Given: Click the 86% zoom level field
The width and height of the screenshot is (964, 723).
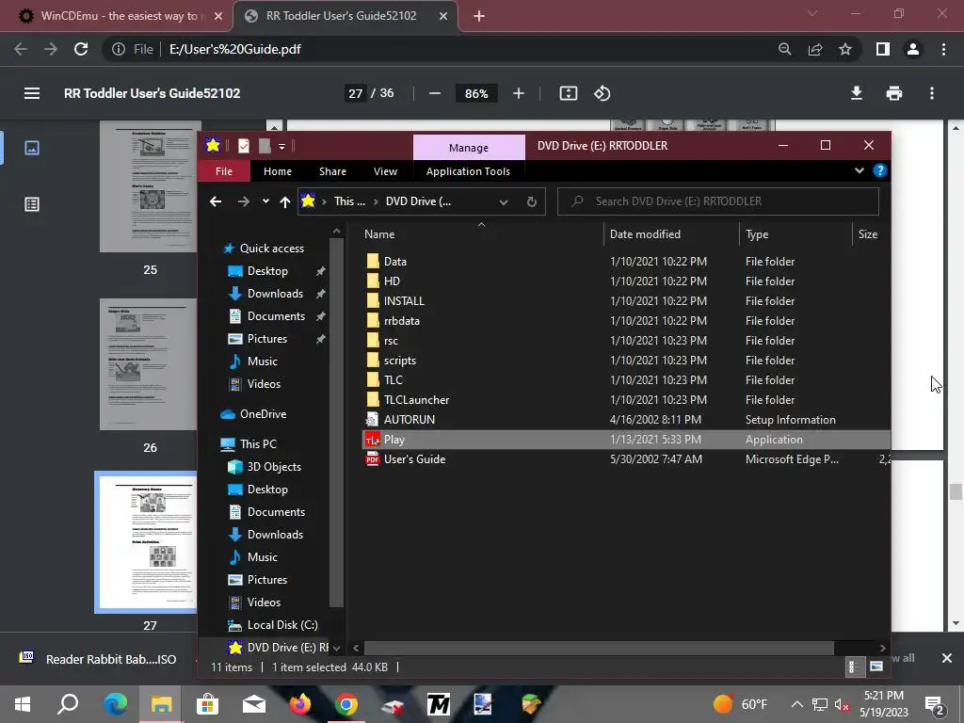Looking at the screenshot, I should point(476,93).
